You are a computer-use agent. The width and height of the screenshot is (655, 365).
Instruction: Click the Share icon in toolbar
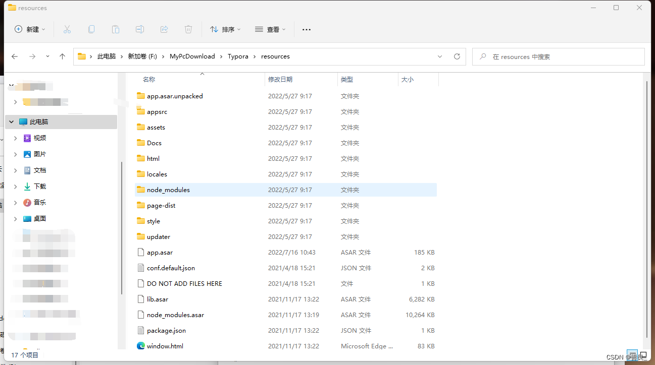point(164,29)
